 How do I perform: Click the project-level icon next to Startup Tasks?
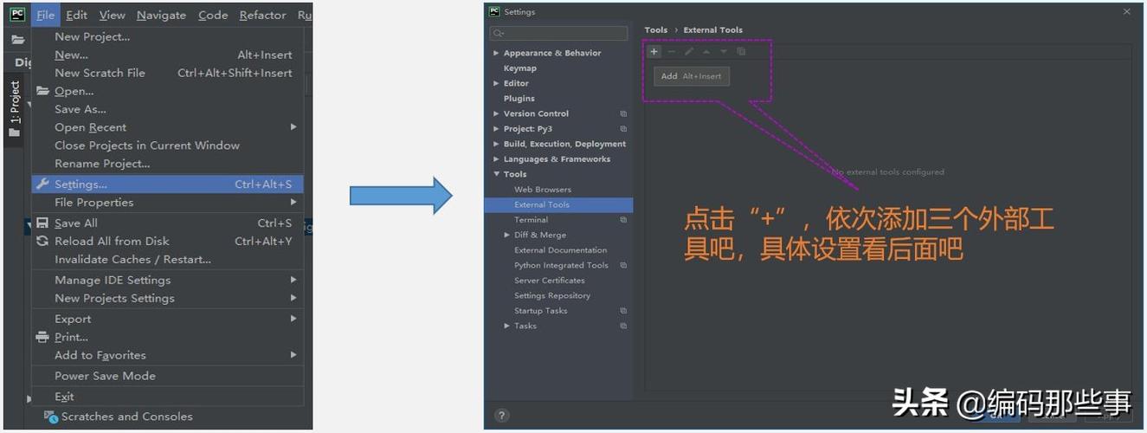click(623, 311)
